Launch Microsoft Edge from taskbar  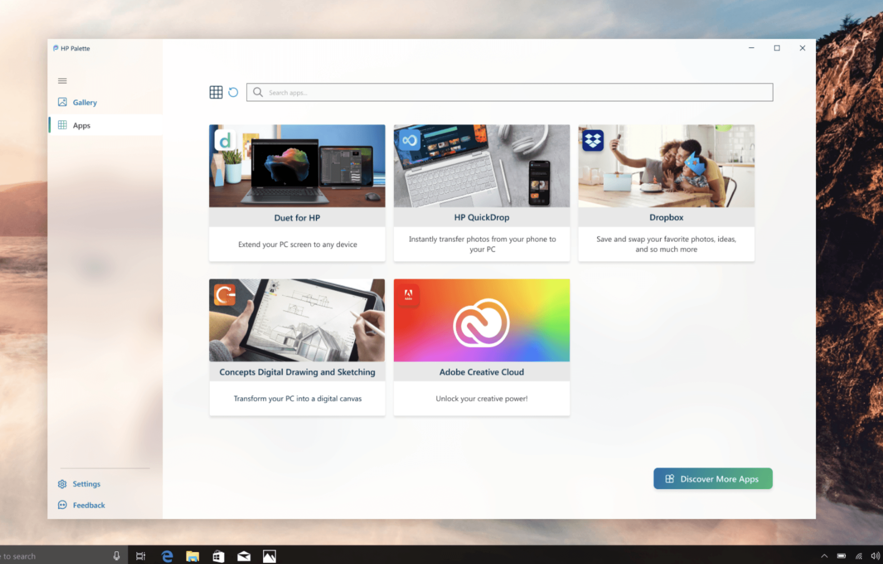(167, 556)
